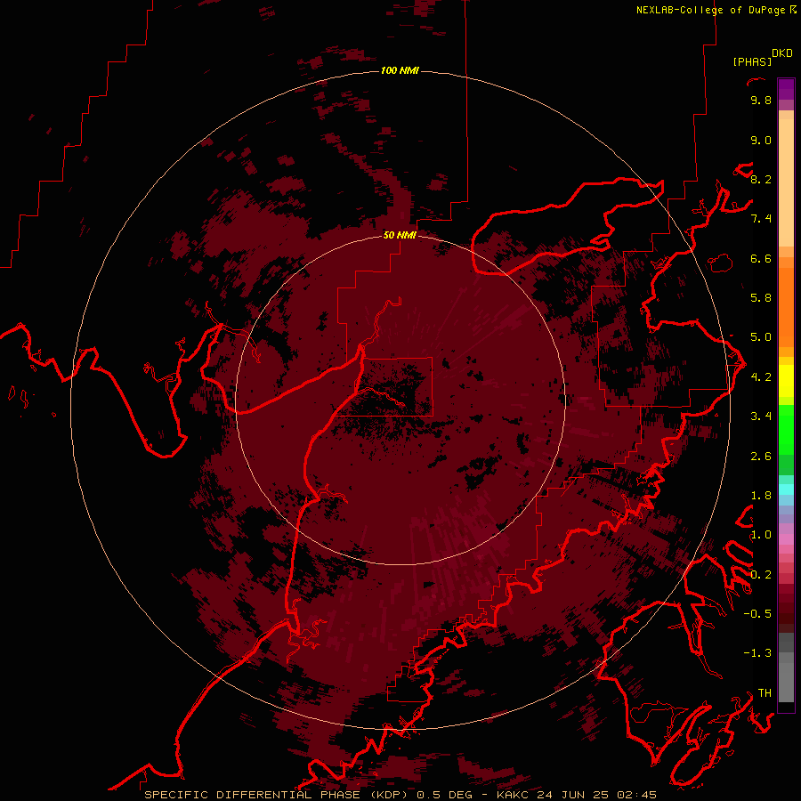The width and height of the screenshot is (801, 801).
Task: Click the 2.6 scale value
Action: click(761, 457)
